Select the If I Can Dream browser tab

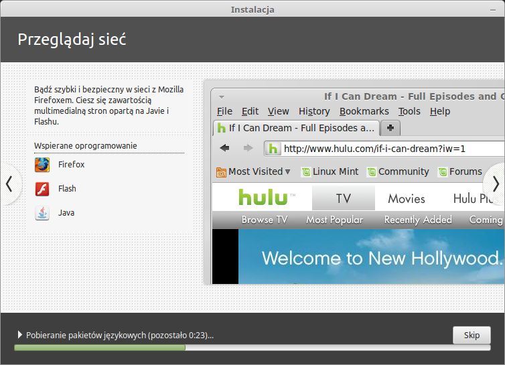click(296, 128)
